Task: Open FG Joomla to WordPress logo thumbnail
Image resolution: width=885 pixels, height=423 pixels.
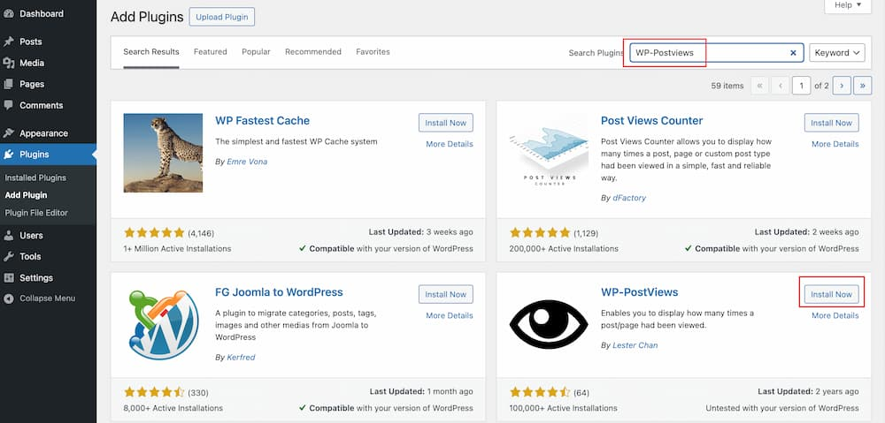Action: pos(163,324)
